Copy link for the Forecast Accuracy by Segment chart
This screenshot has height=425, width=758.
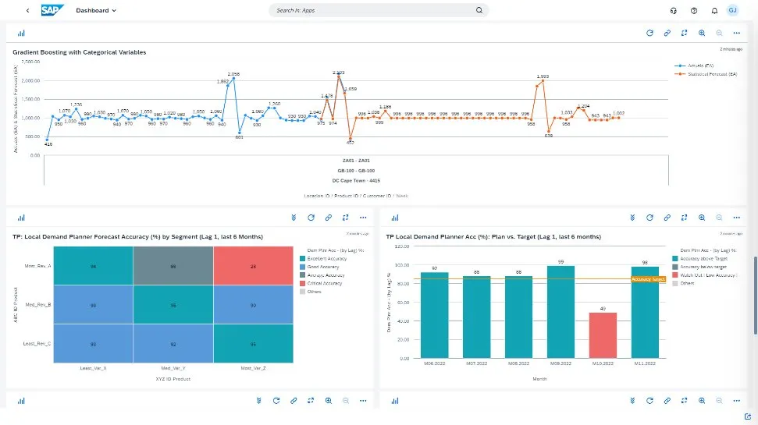click(329, 218)
